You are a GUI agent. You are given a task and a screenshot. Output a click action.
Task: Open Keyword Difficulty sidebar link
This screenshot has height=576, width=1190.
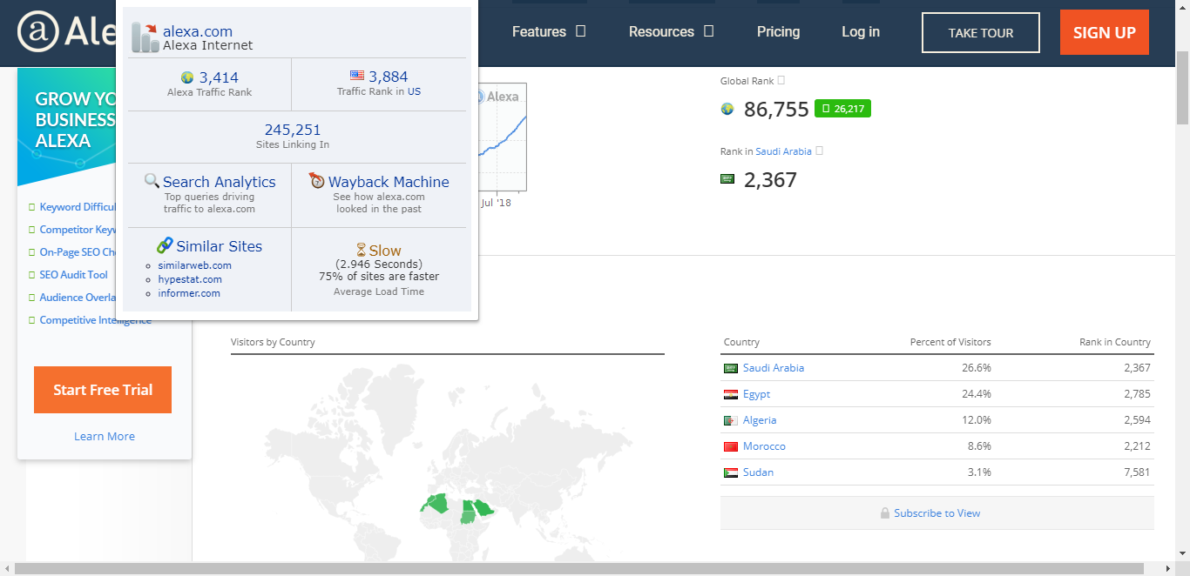pos(78,207)
